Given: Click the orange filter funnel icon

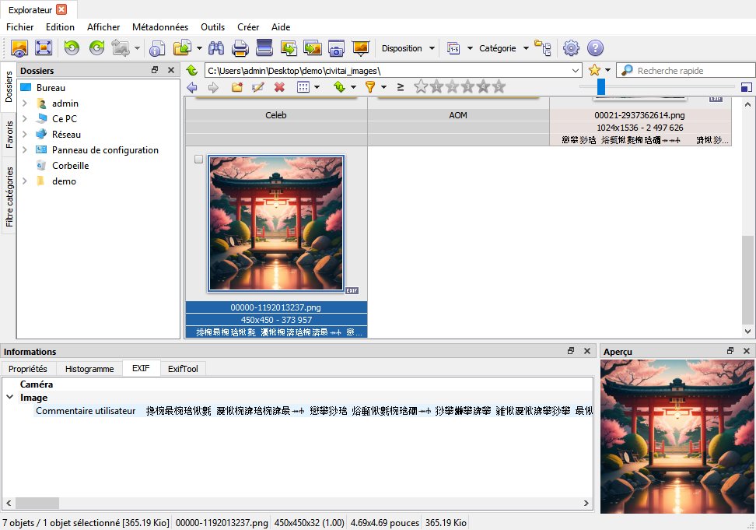Looking at the screenshot, I should [370, 87].
